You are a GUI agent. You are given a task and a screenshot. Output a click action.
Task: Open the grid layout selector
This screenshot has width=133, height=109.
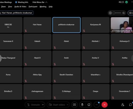click(130, 13)
